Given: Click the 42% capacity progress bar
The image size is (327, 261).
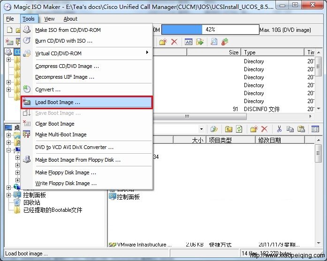Looking at the screenshot, I should pos(211,30).
